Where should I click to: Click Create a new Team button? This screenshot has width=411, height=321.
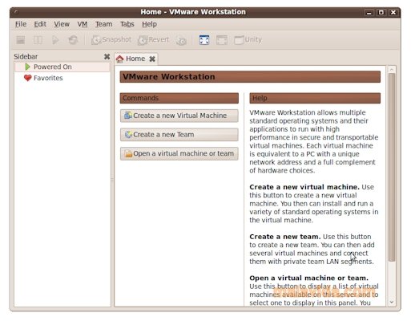coord(179,135)
